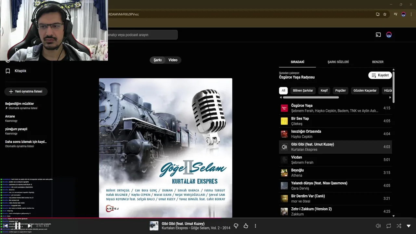Click Özgürce Yaşa song thumbnail in queue
416x234 pixels.
click(284, 108)
